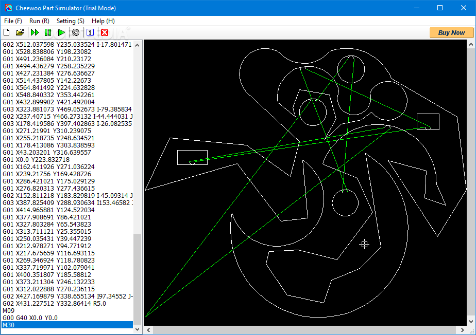Click the canvas horizontal scroll-right arrow
Viewport: 476px width, 335px height.
click(462, 330)
